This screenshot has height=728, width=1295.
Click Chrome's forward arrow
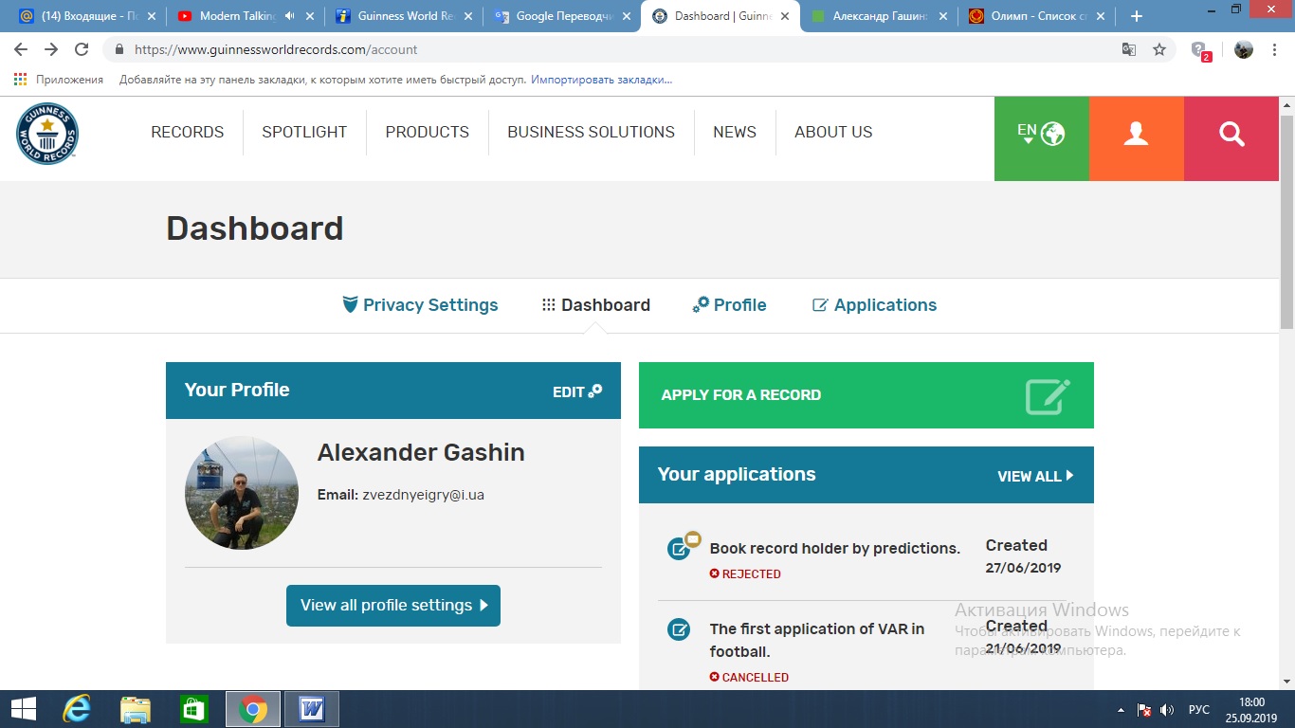[51, 49]
